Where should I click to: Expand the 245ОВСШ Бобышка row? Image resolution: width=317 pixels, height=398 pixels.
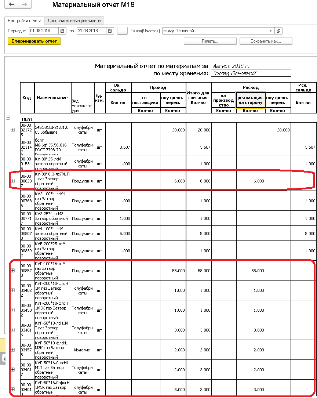13,130
